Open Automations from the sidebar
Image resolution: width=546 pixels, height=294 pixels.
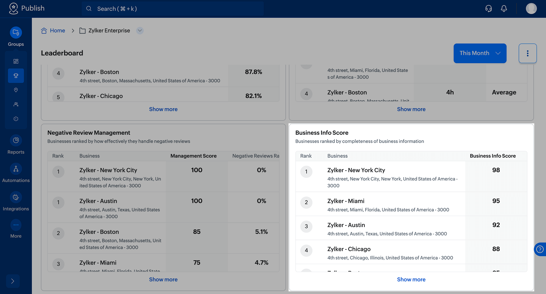[16, 169]
